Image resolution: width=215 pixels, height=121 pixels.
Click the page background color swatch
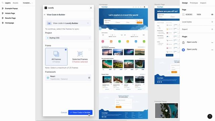[x=183, y=14]
